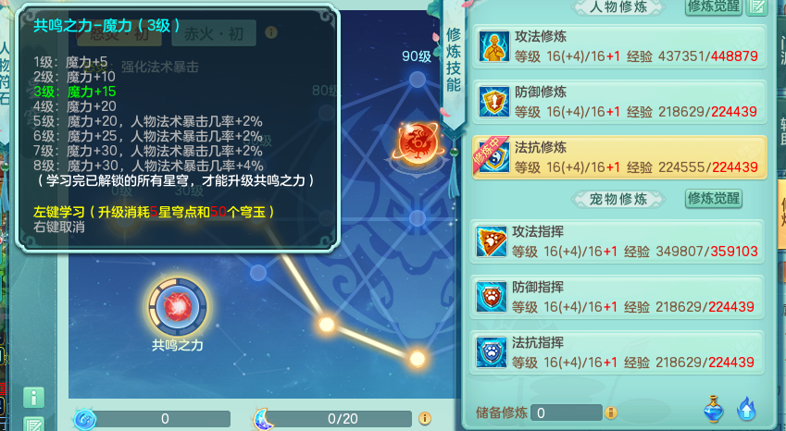
Task: Click the 攻法指挥 pet claw icon
Action: [x=491, y=241]
